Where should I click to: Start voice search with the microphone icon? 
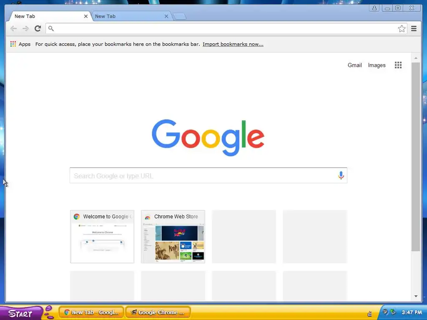341,175
